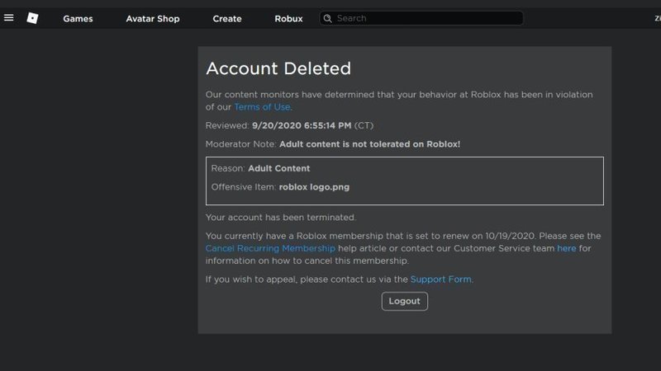Click 'Your account has been terminated' text
Viewport: 661px width, 371px height.
click(280, 218)
